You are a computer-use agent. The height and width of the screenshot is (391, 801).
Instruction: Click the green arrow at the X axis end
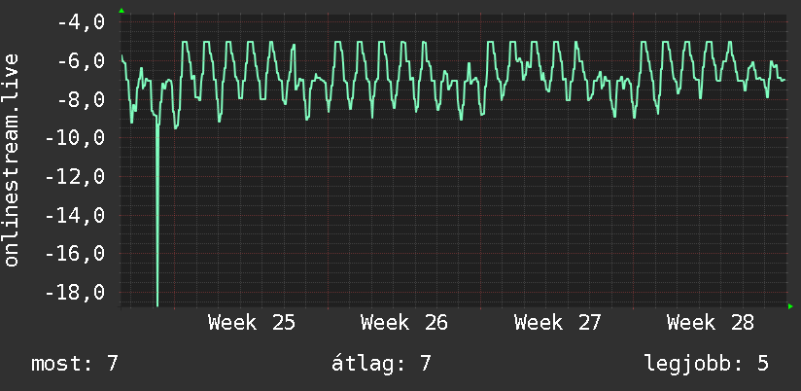click(x=790, y=306)
